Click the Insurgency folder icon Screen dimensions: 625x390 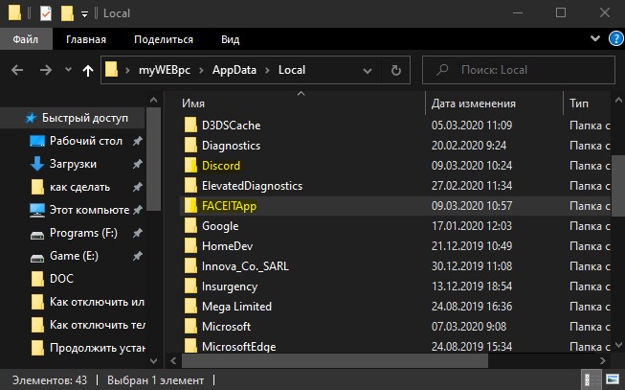pos(190,287)
